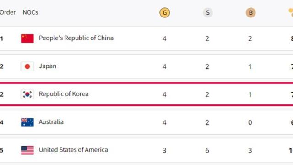Click the China flag icon
This screenshot has height=165, width=293.
pos(27,38)
